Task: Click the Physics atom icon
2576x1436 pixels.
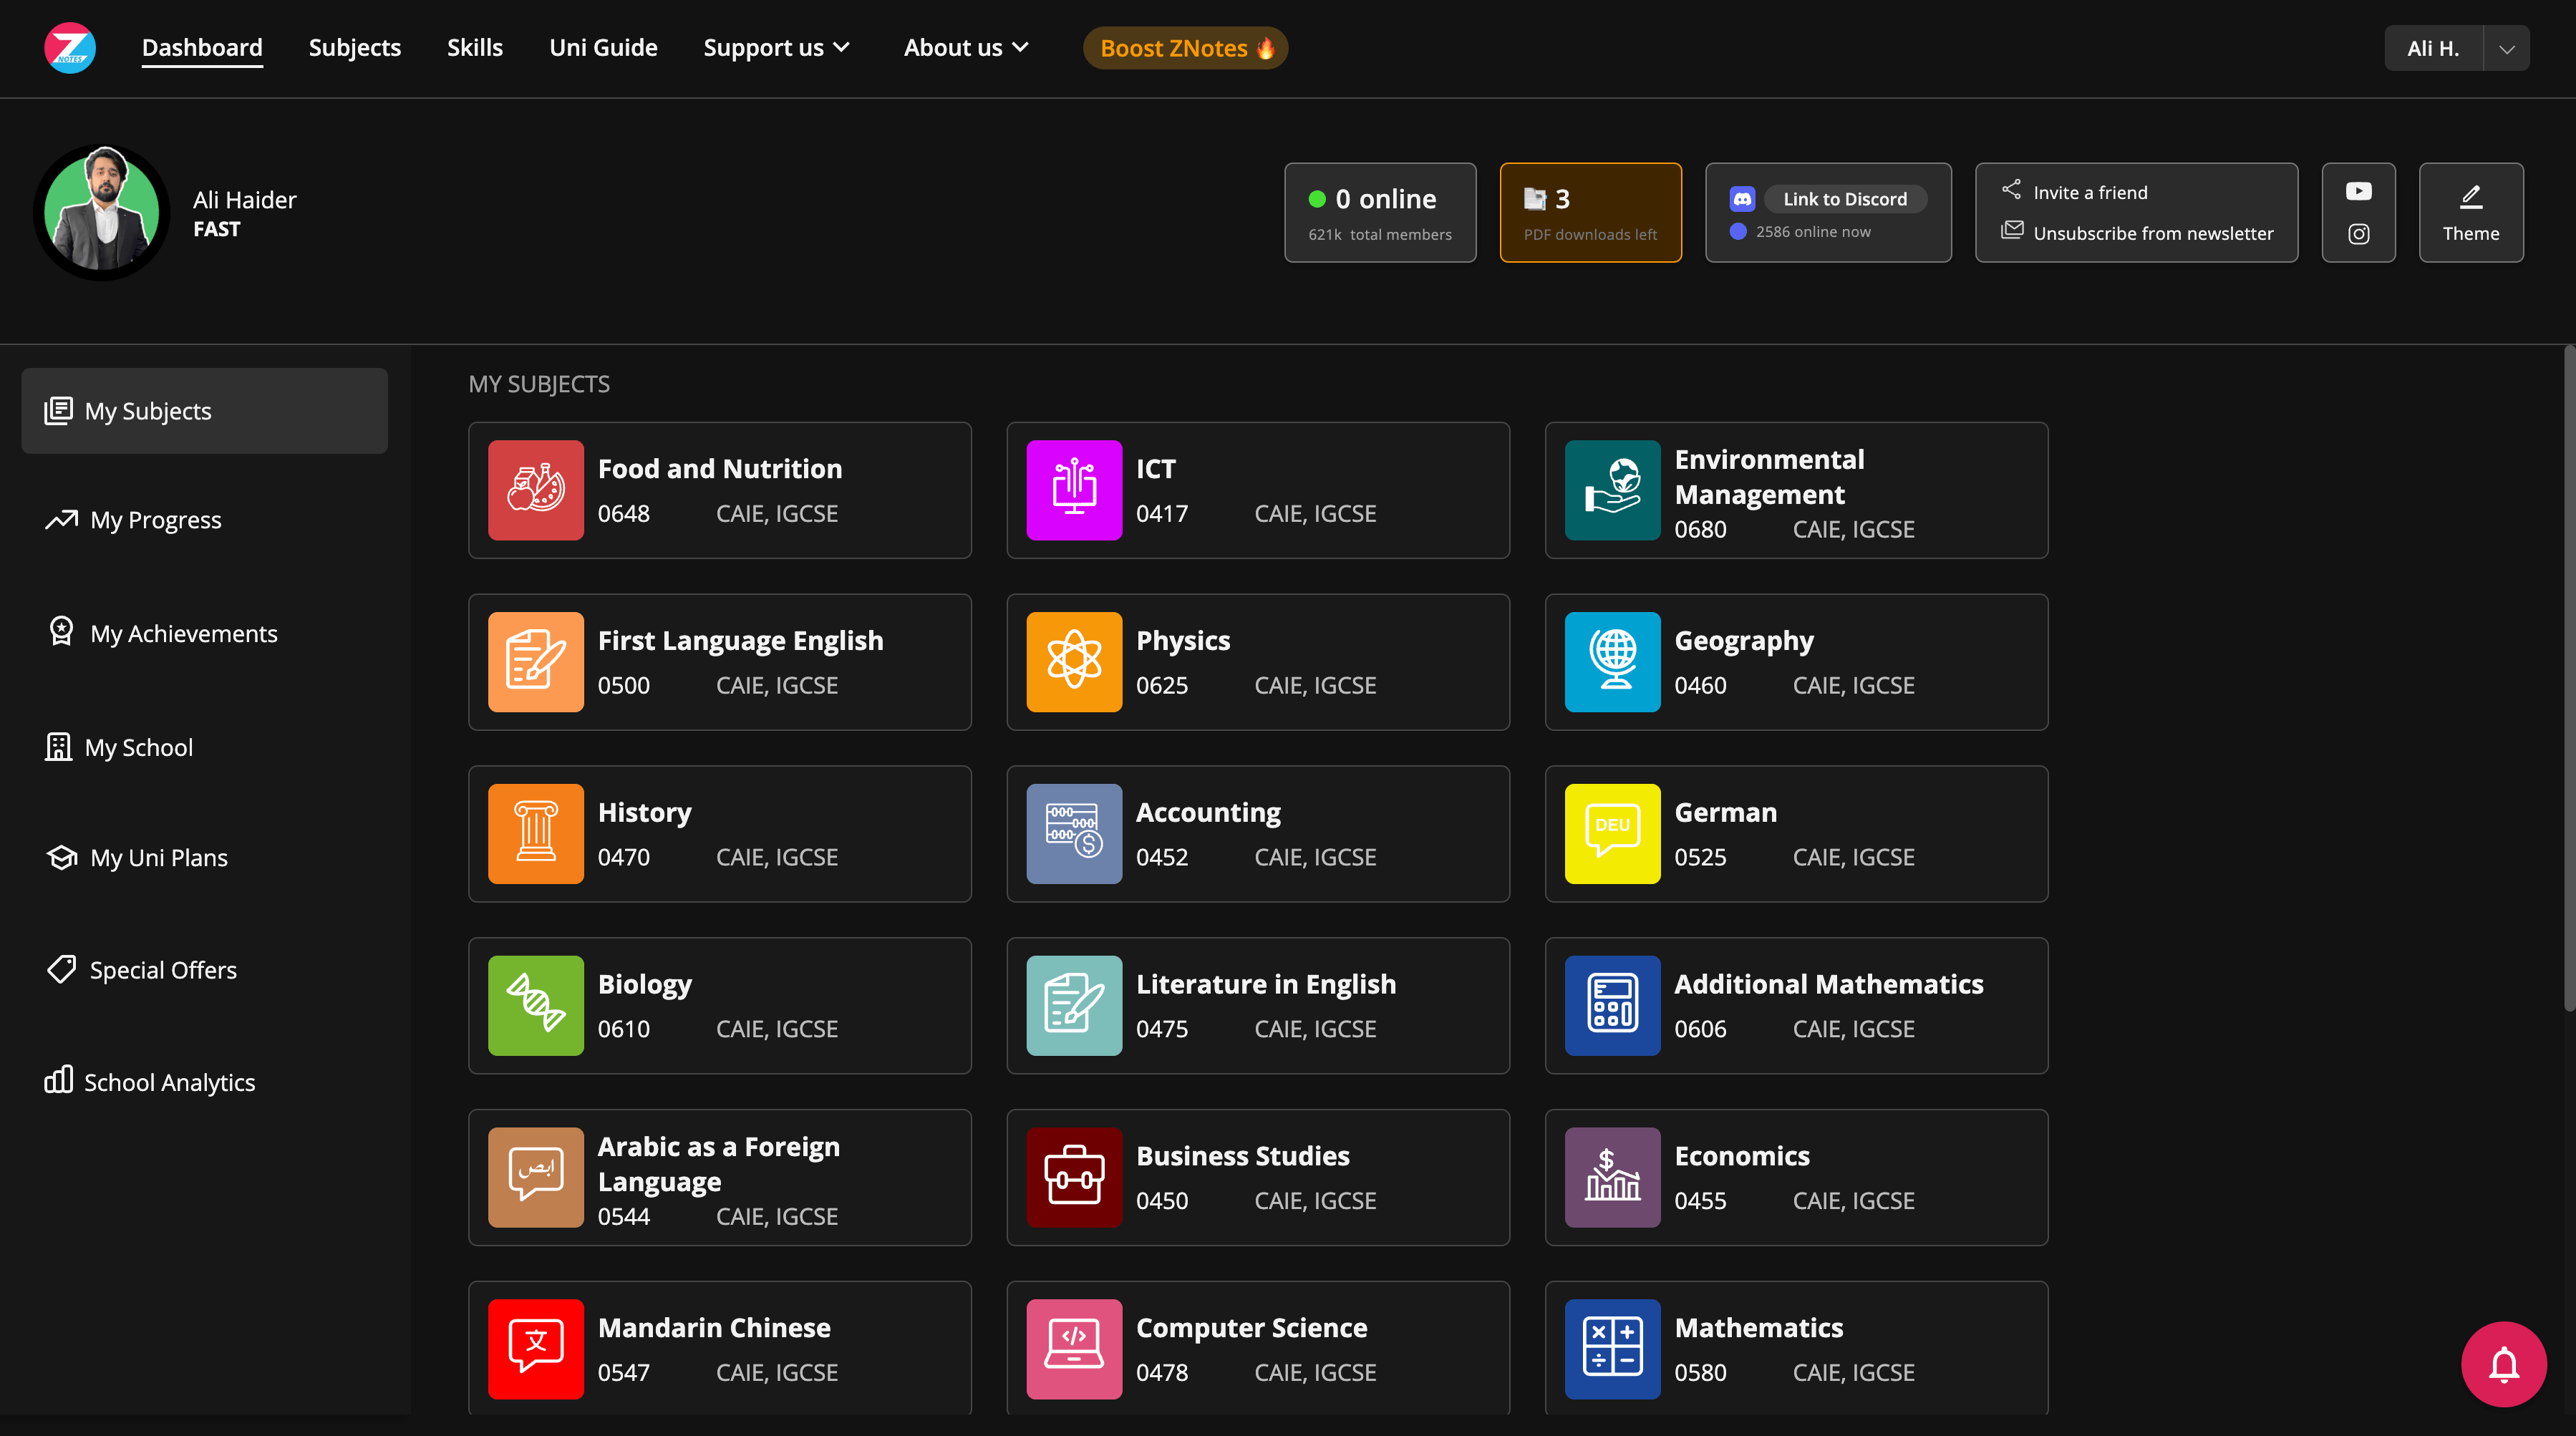Action: click(x=1074, y=662)
